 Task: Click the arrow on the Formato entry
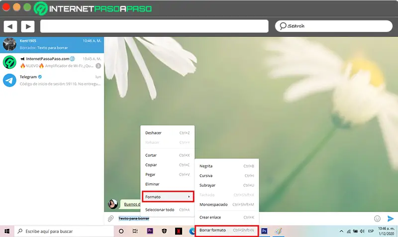point(189,197)
